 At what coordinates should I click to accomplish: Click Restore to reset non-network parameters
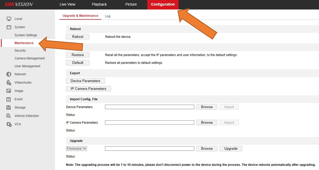coord(77,55)
